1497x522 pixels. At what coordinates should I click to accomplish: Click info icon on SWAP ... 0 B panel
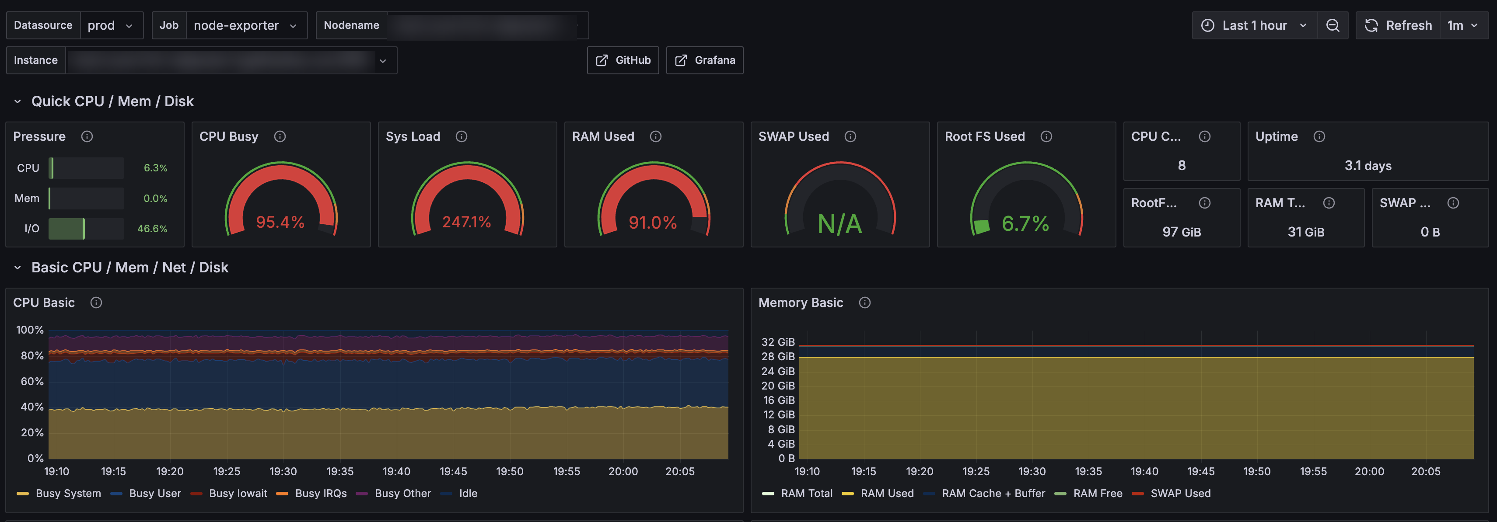tap(1453, 203)
